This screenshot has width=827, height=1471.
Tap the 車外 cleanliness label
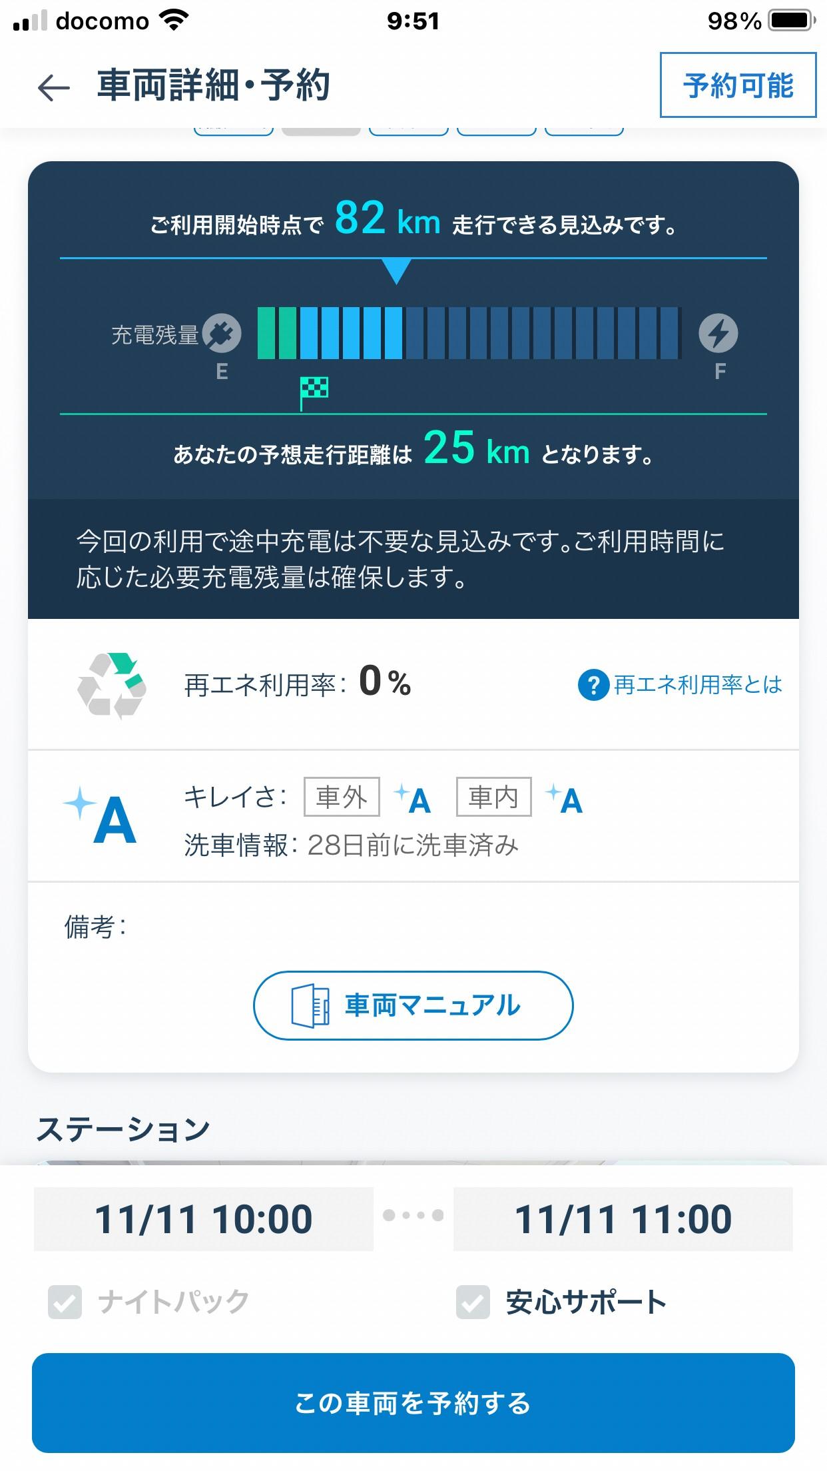(342, 797)
